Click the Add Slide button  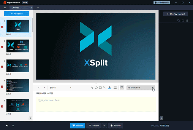pos(17,14)
